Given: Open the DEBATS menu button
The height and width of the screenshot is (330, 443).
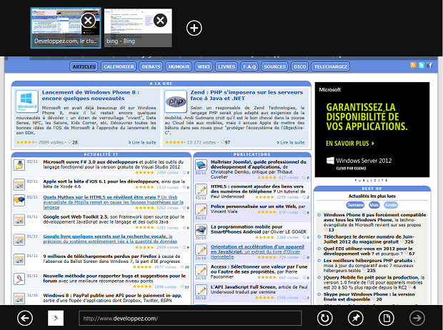Looking at the screenshot, I should coord(151,66).
